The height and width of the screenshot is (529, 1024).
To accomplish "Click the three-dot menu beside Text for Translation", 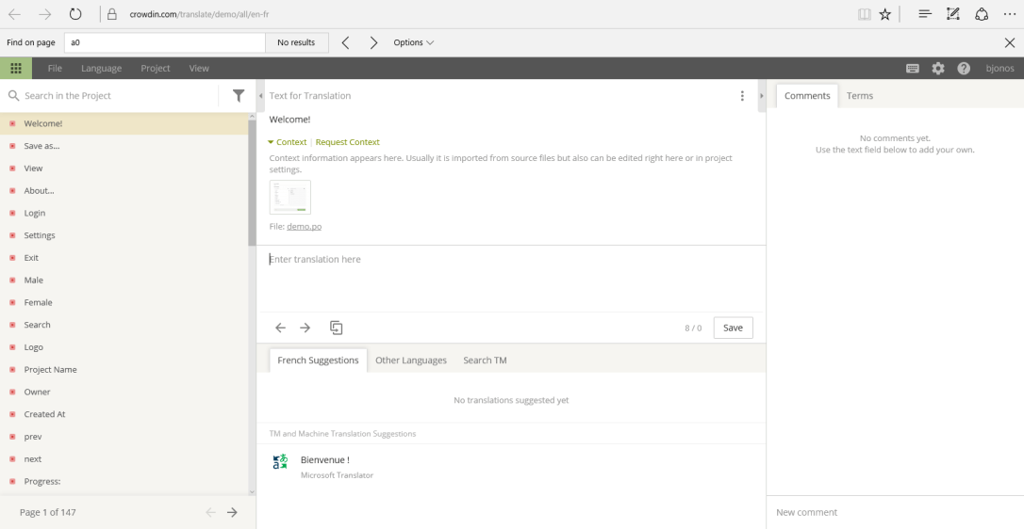I will [742, 96].
